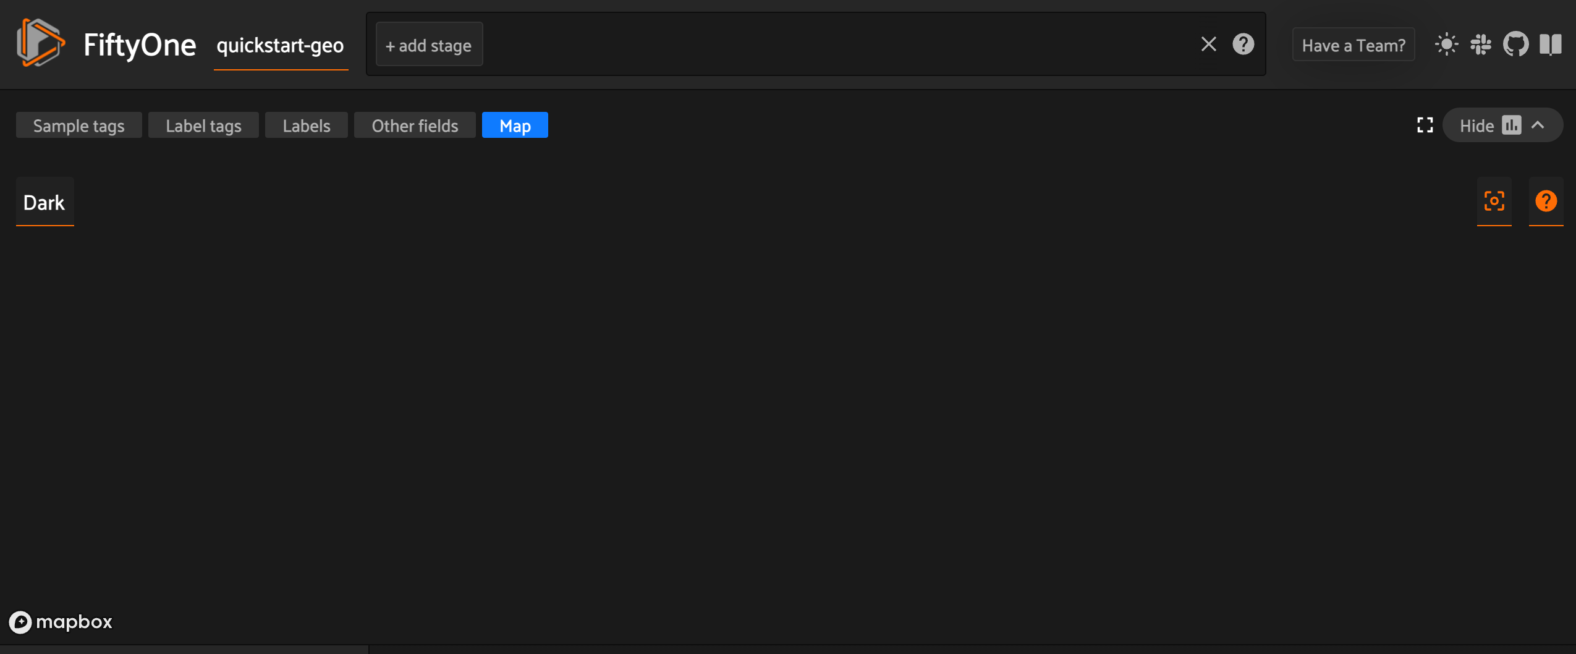Click the Have a Team? button
The height and width of the screenshot is (654, 1576).
tap(1353, 44)
